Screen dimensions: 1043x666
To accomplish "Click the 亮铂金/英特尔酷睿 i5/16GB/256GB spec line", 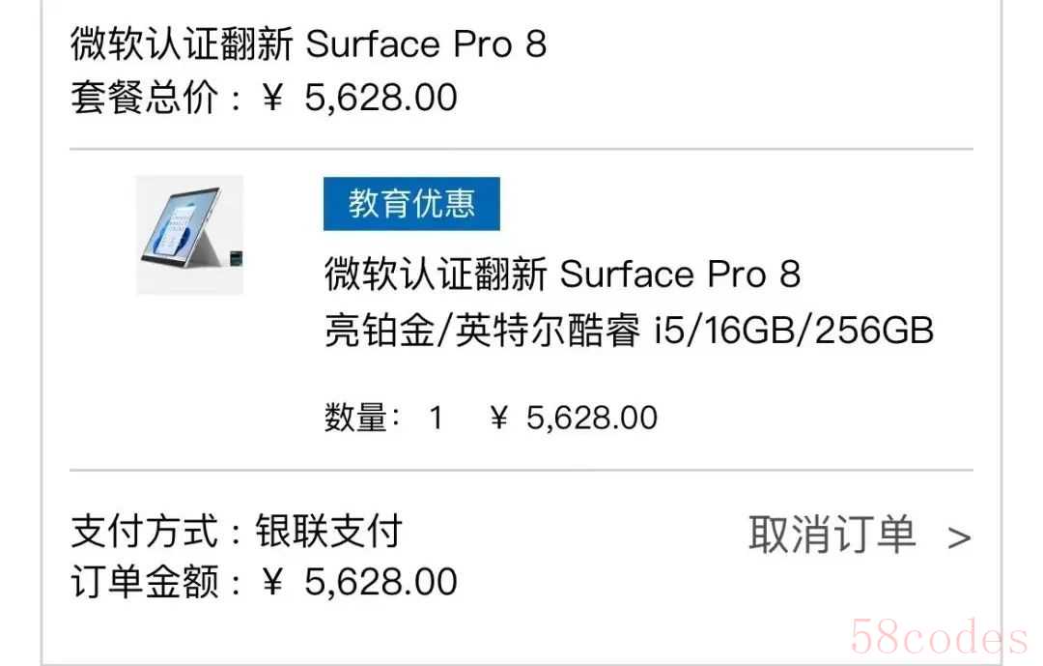I will point(629,332).
